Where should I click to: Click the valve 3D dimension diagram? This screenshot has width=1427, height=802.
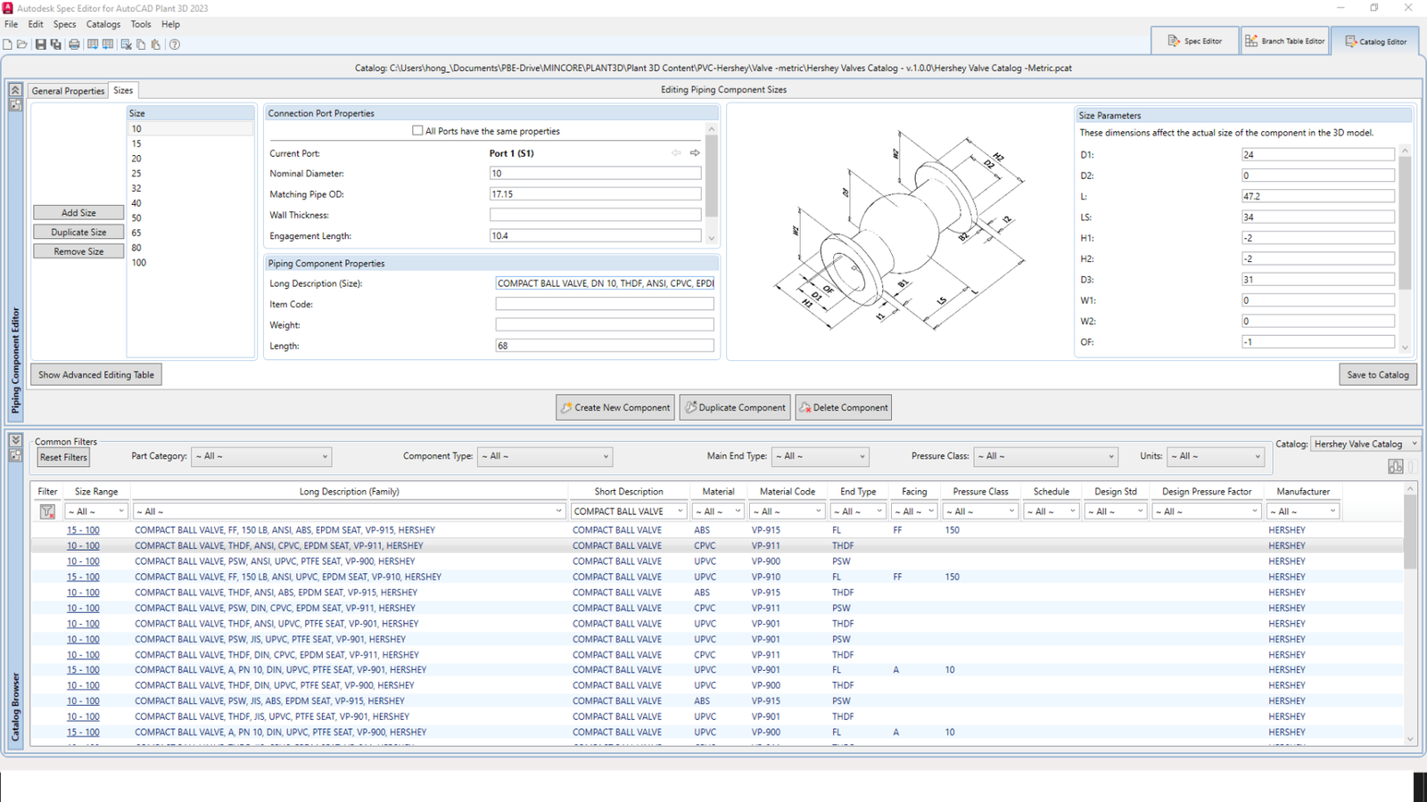[x=900, y=231]
